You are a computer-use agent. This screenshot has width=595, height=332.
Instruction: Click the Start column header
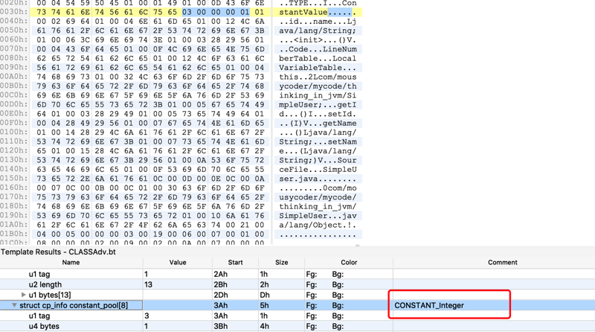[x=235, y=263]
